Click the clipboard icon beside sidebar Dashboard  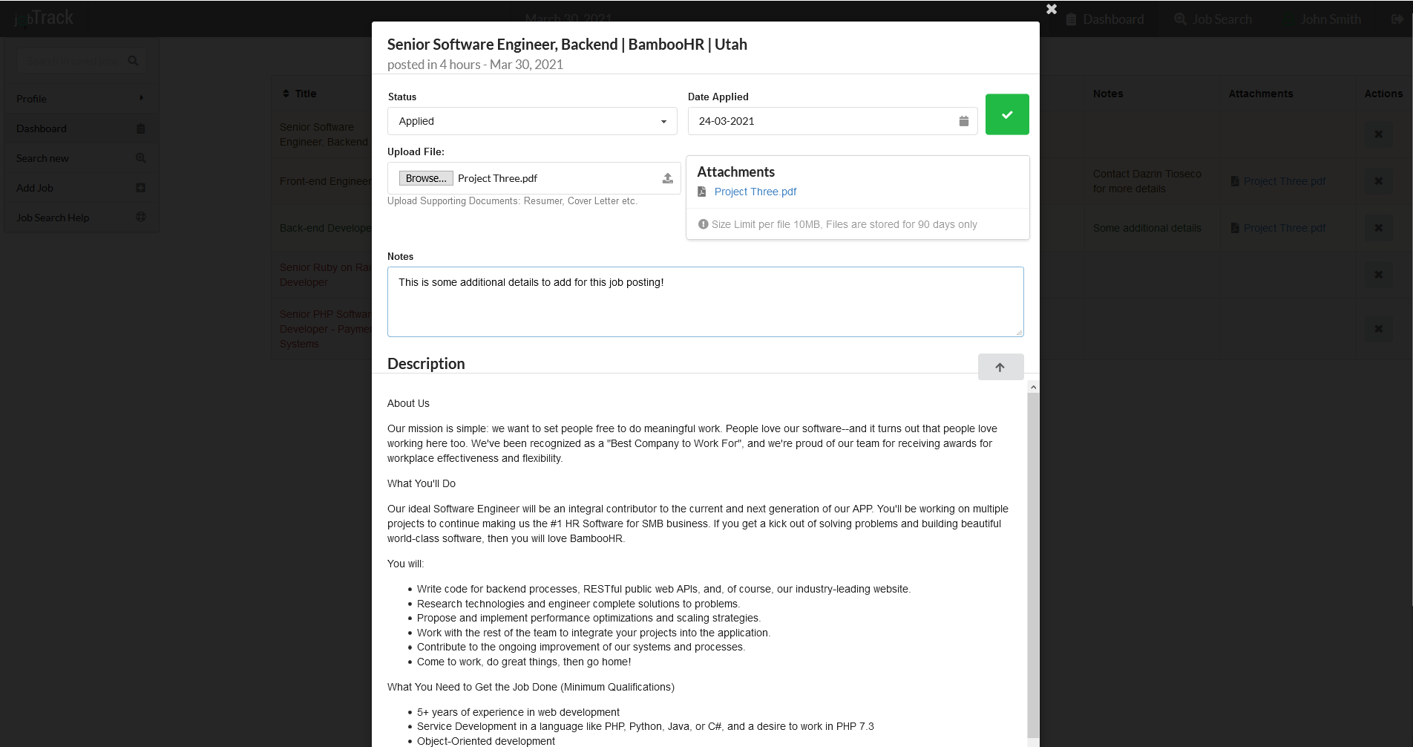(141, 128)
